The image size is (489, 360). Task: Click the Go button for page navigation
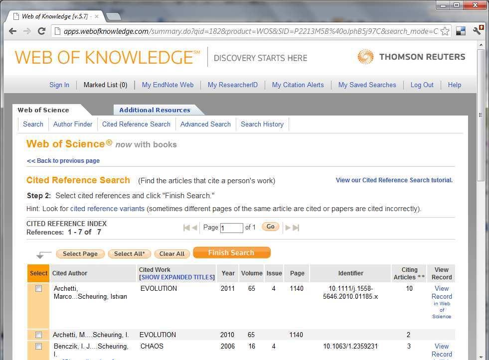pos(270,227)
